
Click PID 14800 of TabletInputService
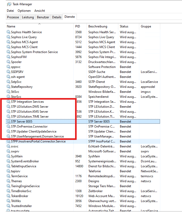(79, 166)
